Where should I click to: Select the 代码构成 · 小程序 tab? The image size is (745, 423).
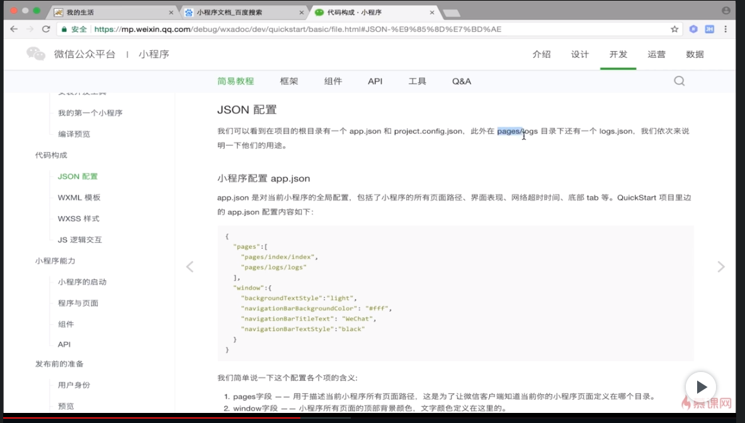click(374, 13)
